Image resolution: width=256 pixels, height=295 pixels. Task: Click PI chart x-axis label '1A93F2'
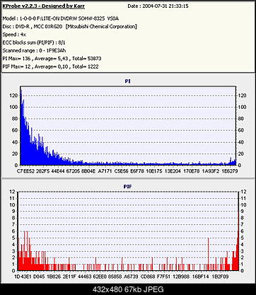click(211, 171)
